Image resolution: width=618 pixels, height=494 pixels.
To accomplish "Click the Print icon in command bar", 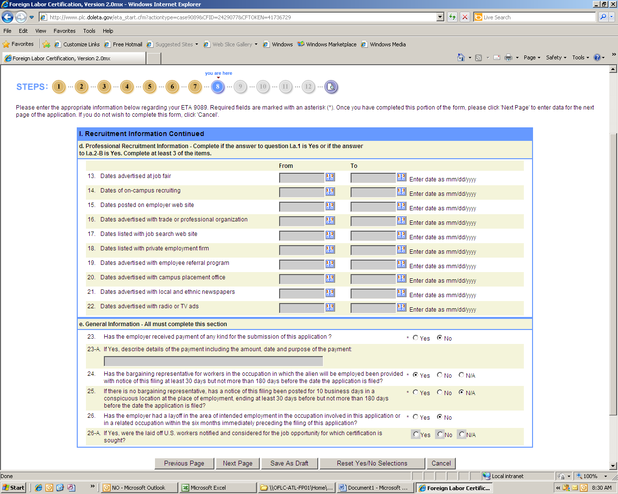I will [x=508, y=57].
